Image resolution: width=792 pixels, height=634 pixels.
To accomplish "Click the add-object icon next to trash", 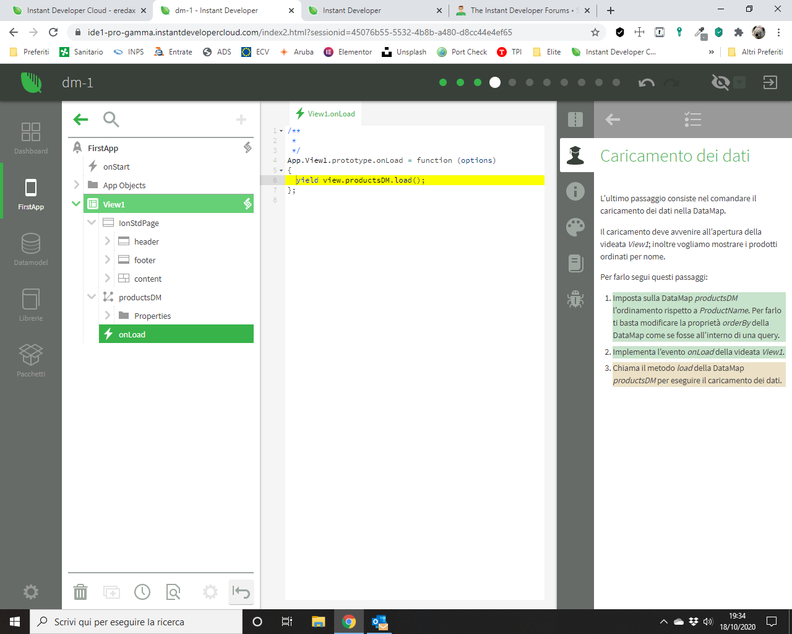I will click(111, 592).
